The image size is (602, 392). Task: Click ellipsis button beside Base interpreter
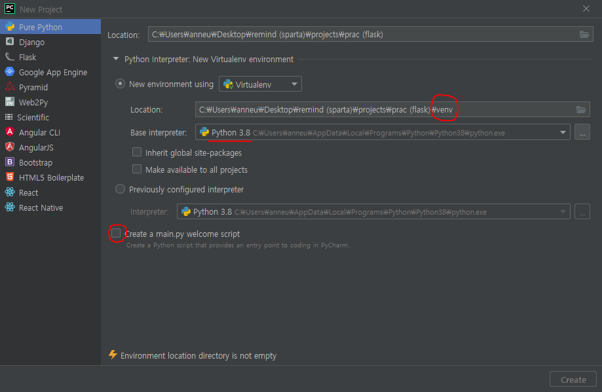coord(582,132)
